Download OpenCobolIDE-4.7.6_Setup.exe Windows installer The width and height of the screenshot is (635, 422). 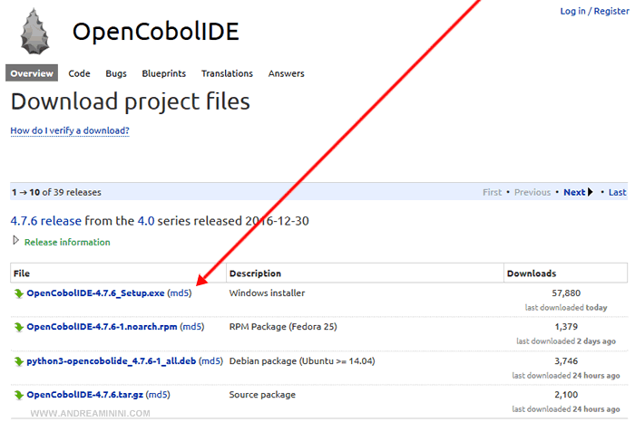[x=96, y=293]
